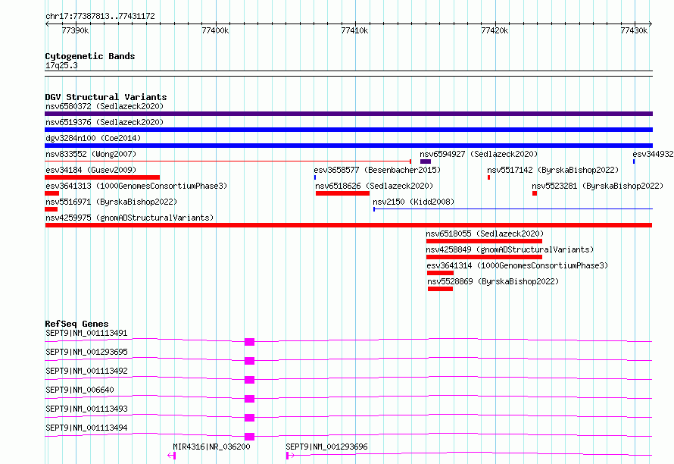Open the nsv6518055 (Sedlazeck2020) red bar
The image size is (674, 464).
click(484, 241)
